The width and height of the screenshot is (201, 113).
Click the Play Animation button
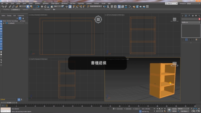160,109
